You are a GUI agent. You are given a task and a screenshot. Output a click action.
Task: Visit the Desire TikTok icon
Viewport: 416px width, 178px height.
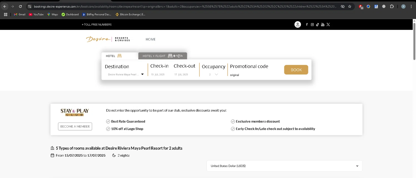[318, 25]
